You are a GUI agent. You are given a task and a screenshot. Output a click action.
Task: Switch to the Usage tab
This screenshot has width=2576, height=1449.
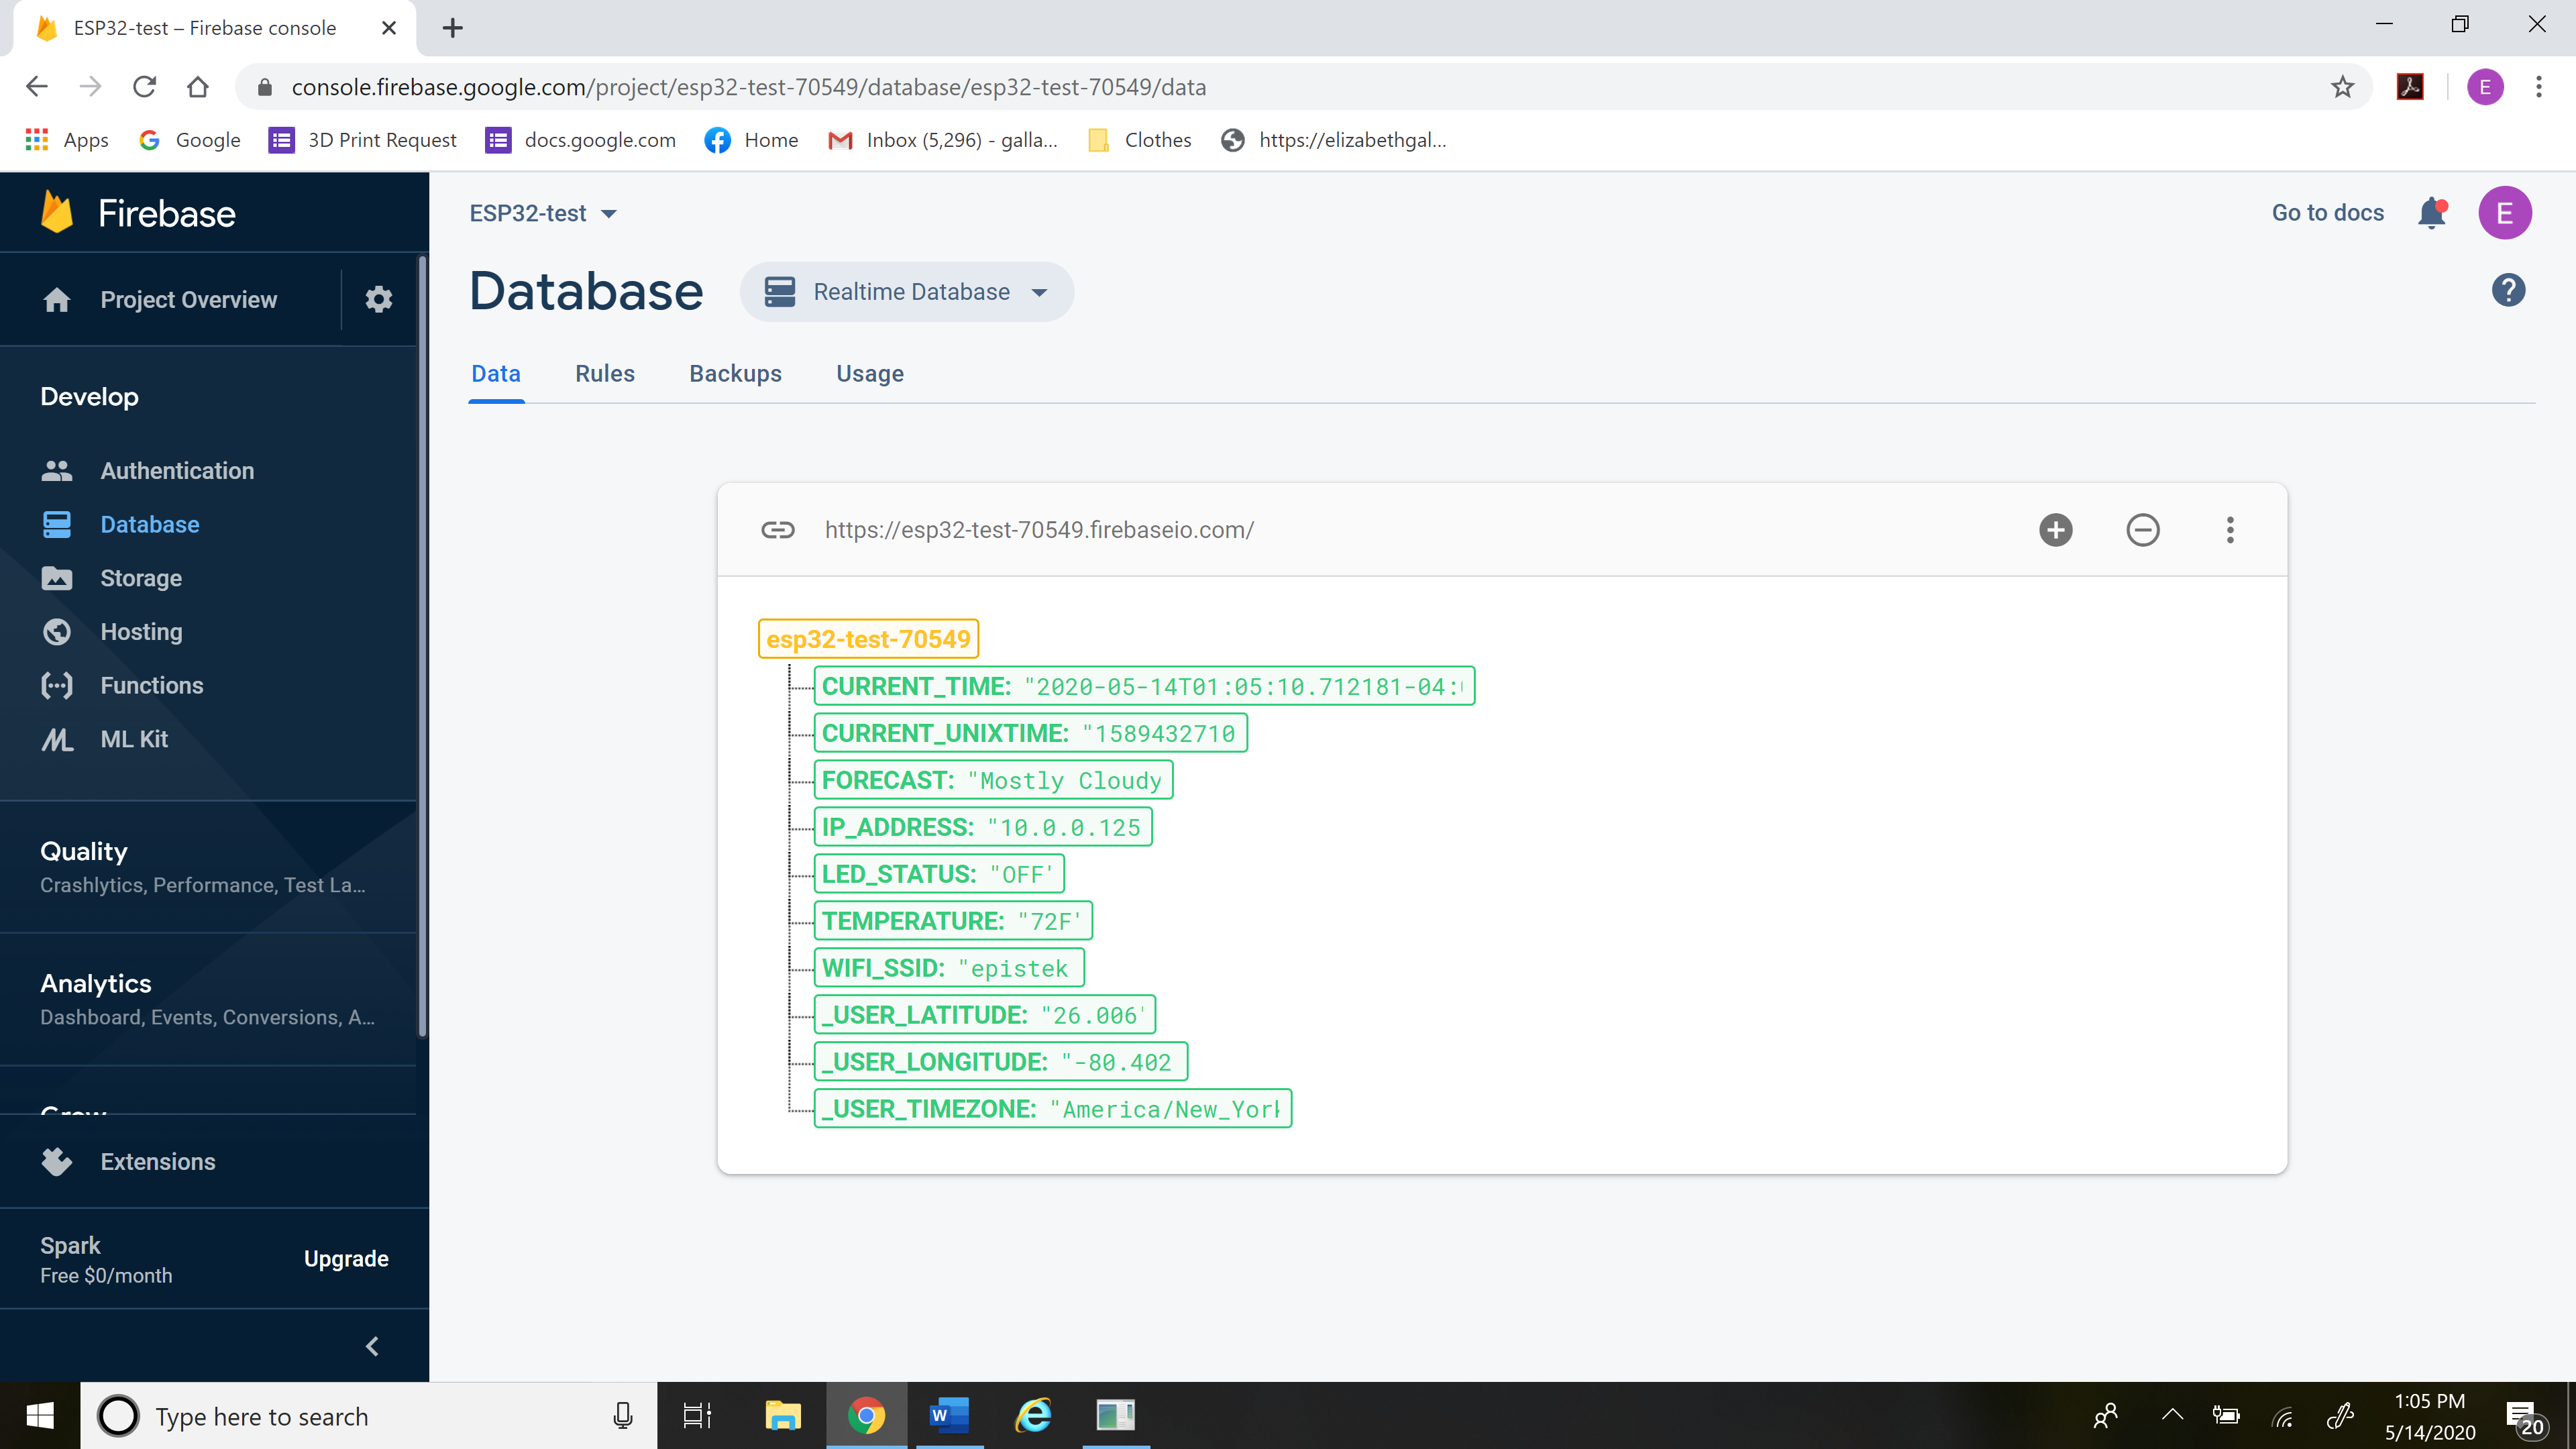tap(870, 374)
